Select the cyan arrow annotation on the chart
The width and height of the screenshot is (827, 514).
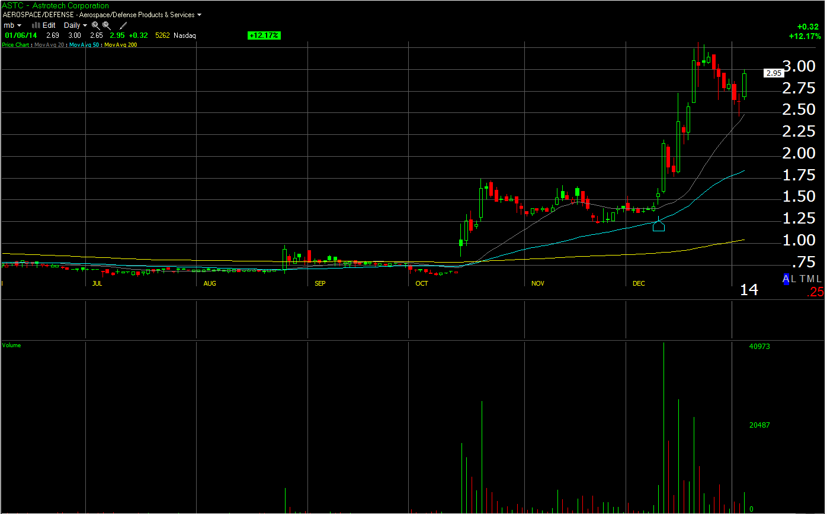tap(659, 225)
